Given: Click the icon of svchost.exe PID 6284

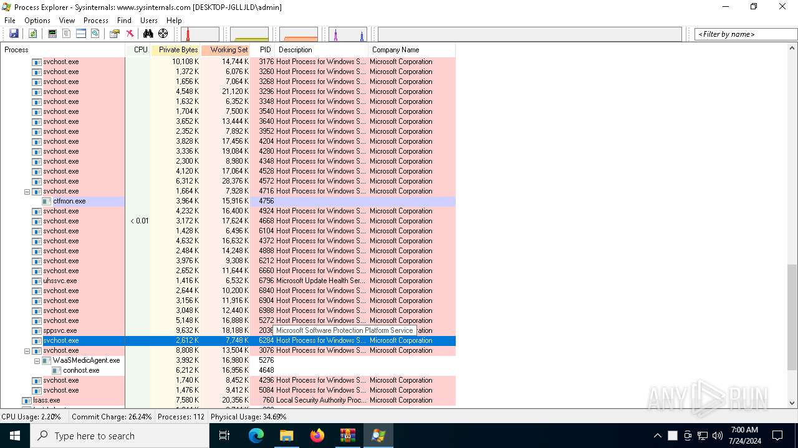Looking at the screenshot, I should point(37,341).
